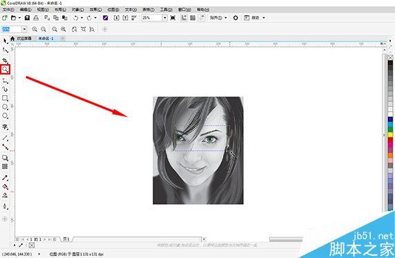This screenshot has width=395, height=258.
Task: Add a new document tab plus
Action: click(x=62, y=39)
